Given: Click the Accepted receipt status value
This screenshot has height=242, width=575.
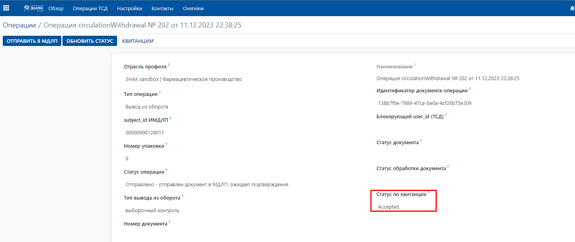Looking at the screenshot, I should pyautogui.click(x=388, y=207).
